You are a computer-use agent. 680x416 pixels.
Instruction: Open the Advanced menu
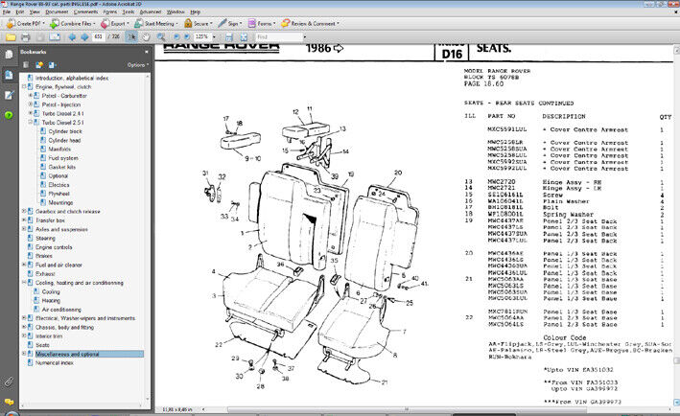tap(149, 13)
